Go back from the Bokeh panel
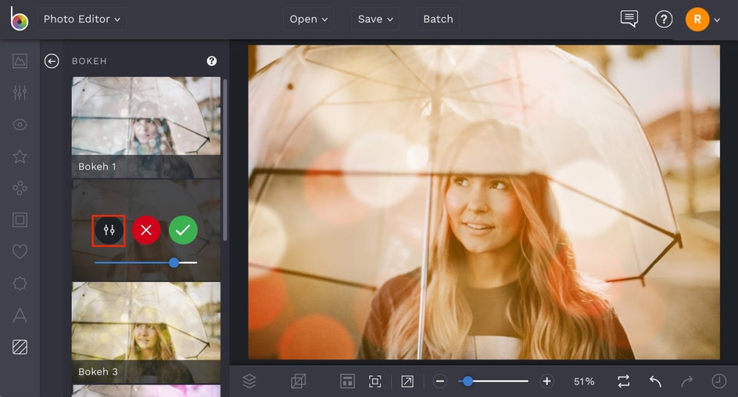Image resolution: width=738 pixels, height=397 pixels. tap(52, 61)
